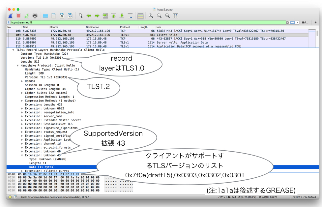Click the packet list minimap strip
322x207 pixels.
[x=312, y=38]
